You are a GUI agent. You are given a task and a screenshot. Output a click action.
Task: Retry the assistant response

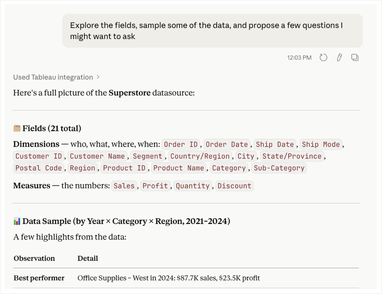coord(323,57)
